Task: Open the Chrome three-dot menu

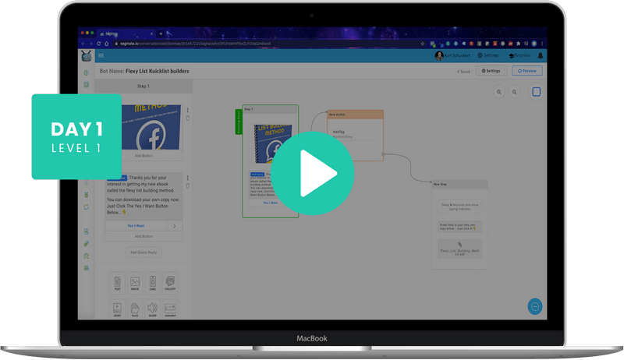Action: tap(541, 44)
